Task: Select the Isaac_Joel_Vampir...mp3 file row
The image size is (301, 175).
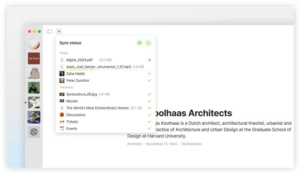Action: coord(106,67)
